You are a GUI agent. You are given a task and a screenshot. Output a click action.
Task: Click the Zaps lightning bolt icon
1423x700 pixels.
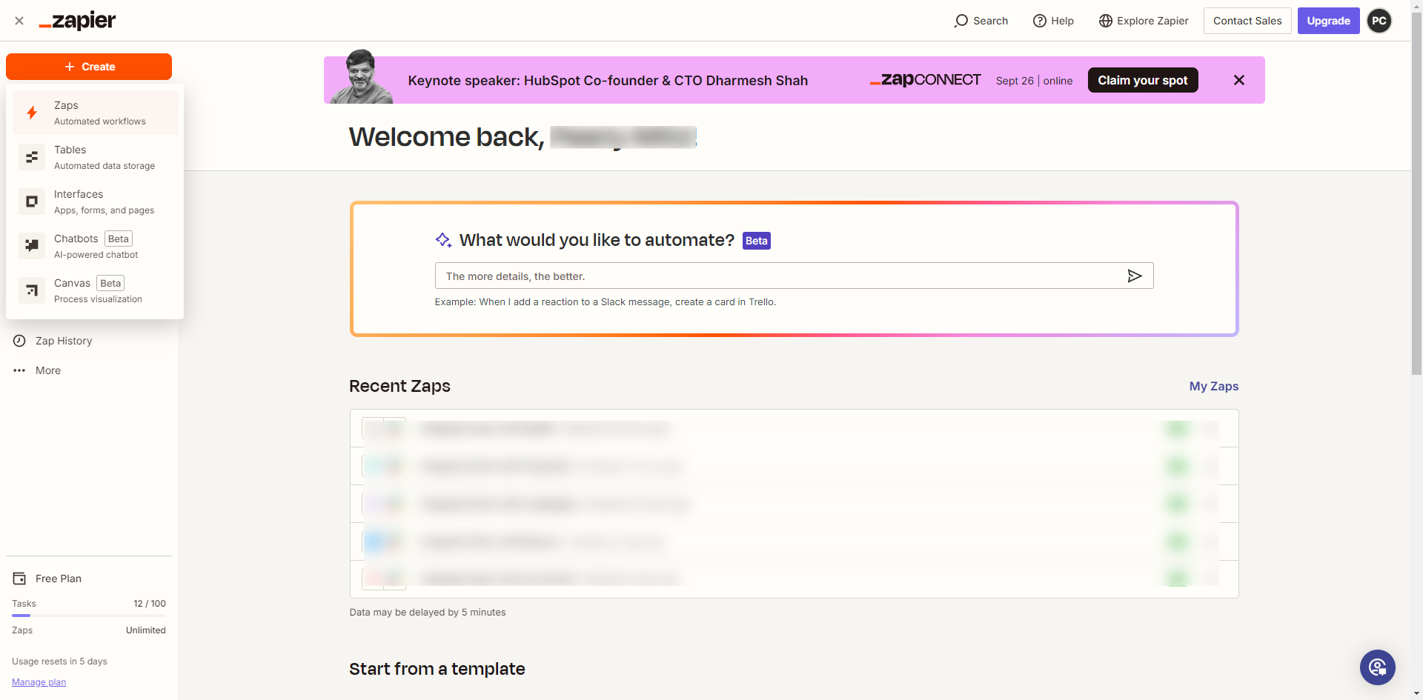(32, 113)
